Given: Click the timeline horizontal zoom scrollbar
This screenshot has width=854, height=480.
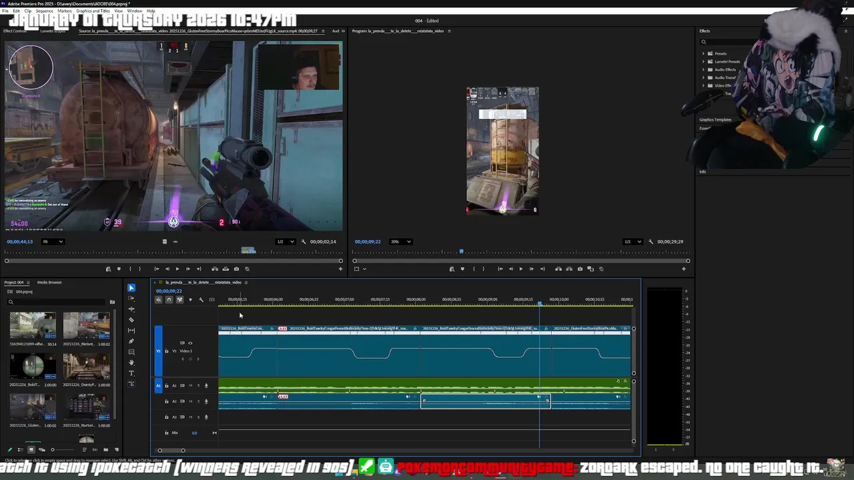Looking at the screenshot, I should coord(171,451).
